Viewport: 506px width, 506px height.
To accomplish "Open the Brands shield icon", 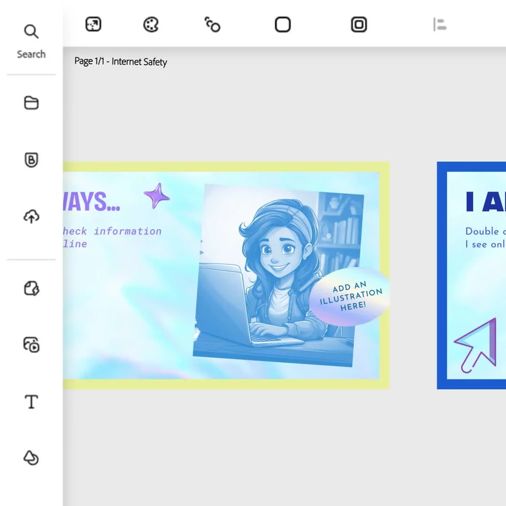I will [31, 160].
